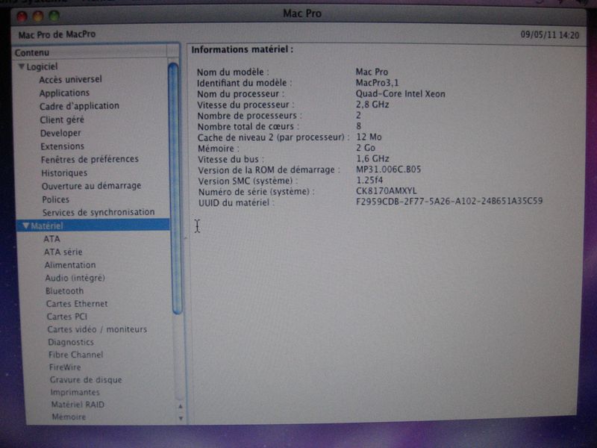Select Bluetooth in the sidebar
The height and width of the screenshot is (448, 597).
[64, 291]
